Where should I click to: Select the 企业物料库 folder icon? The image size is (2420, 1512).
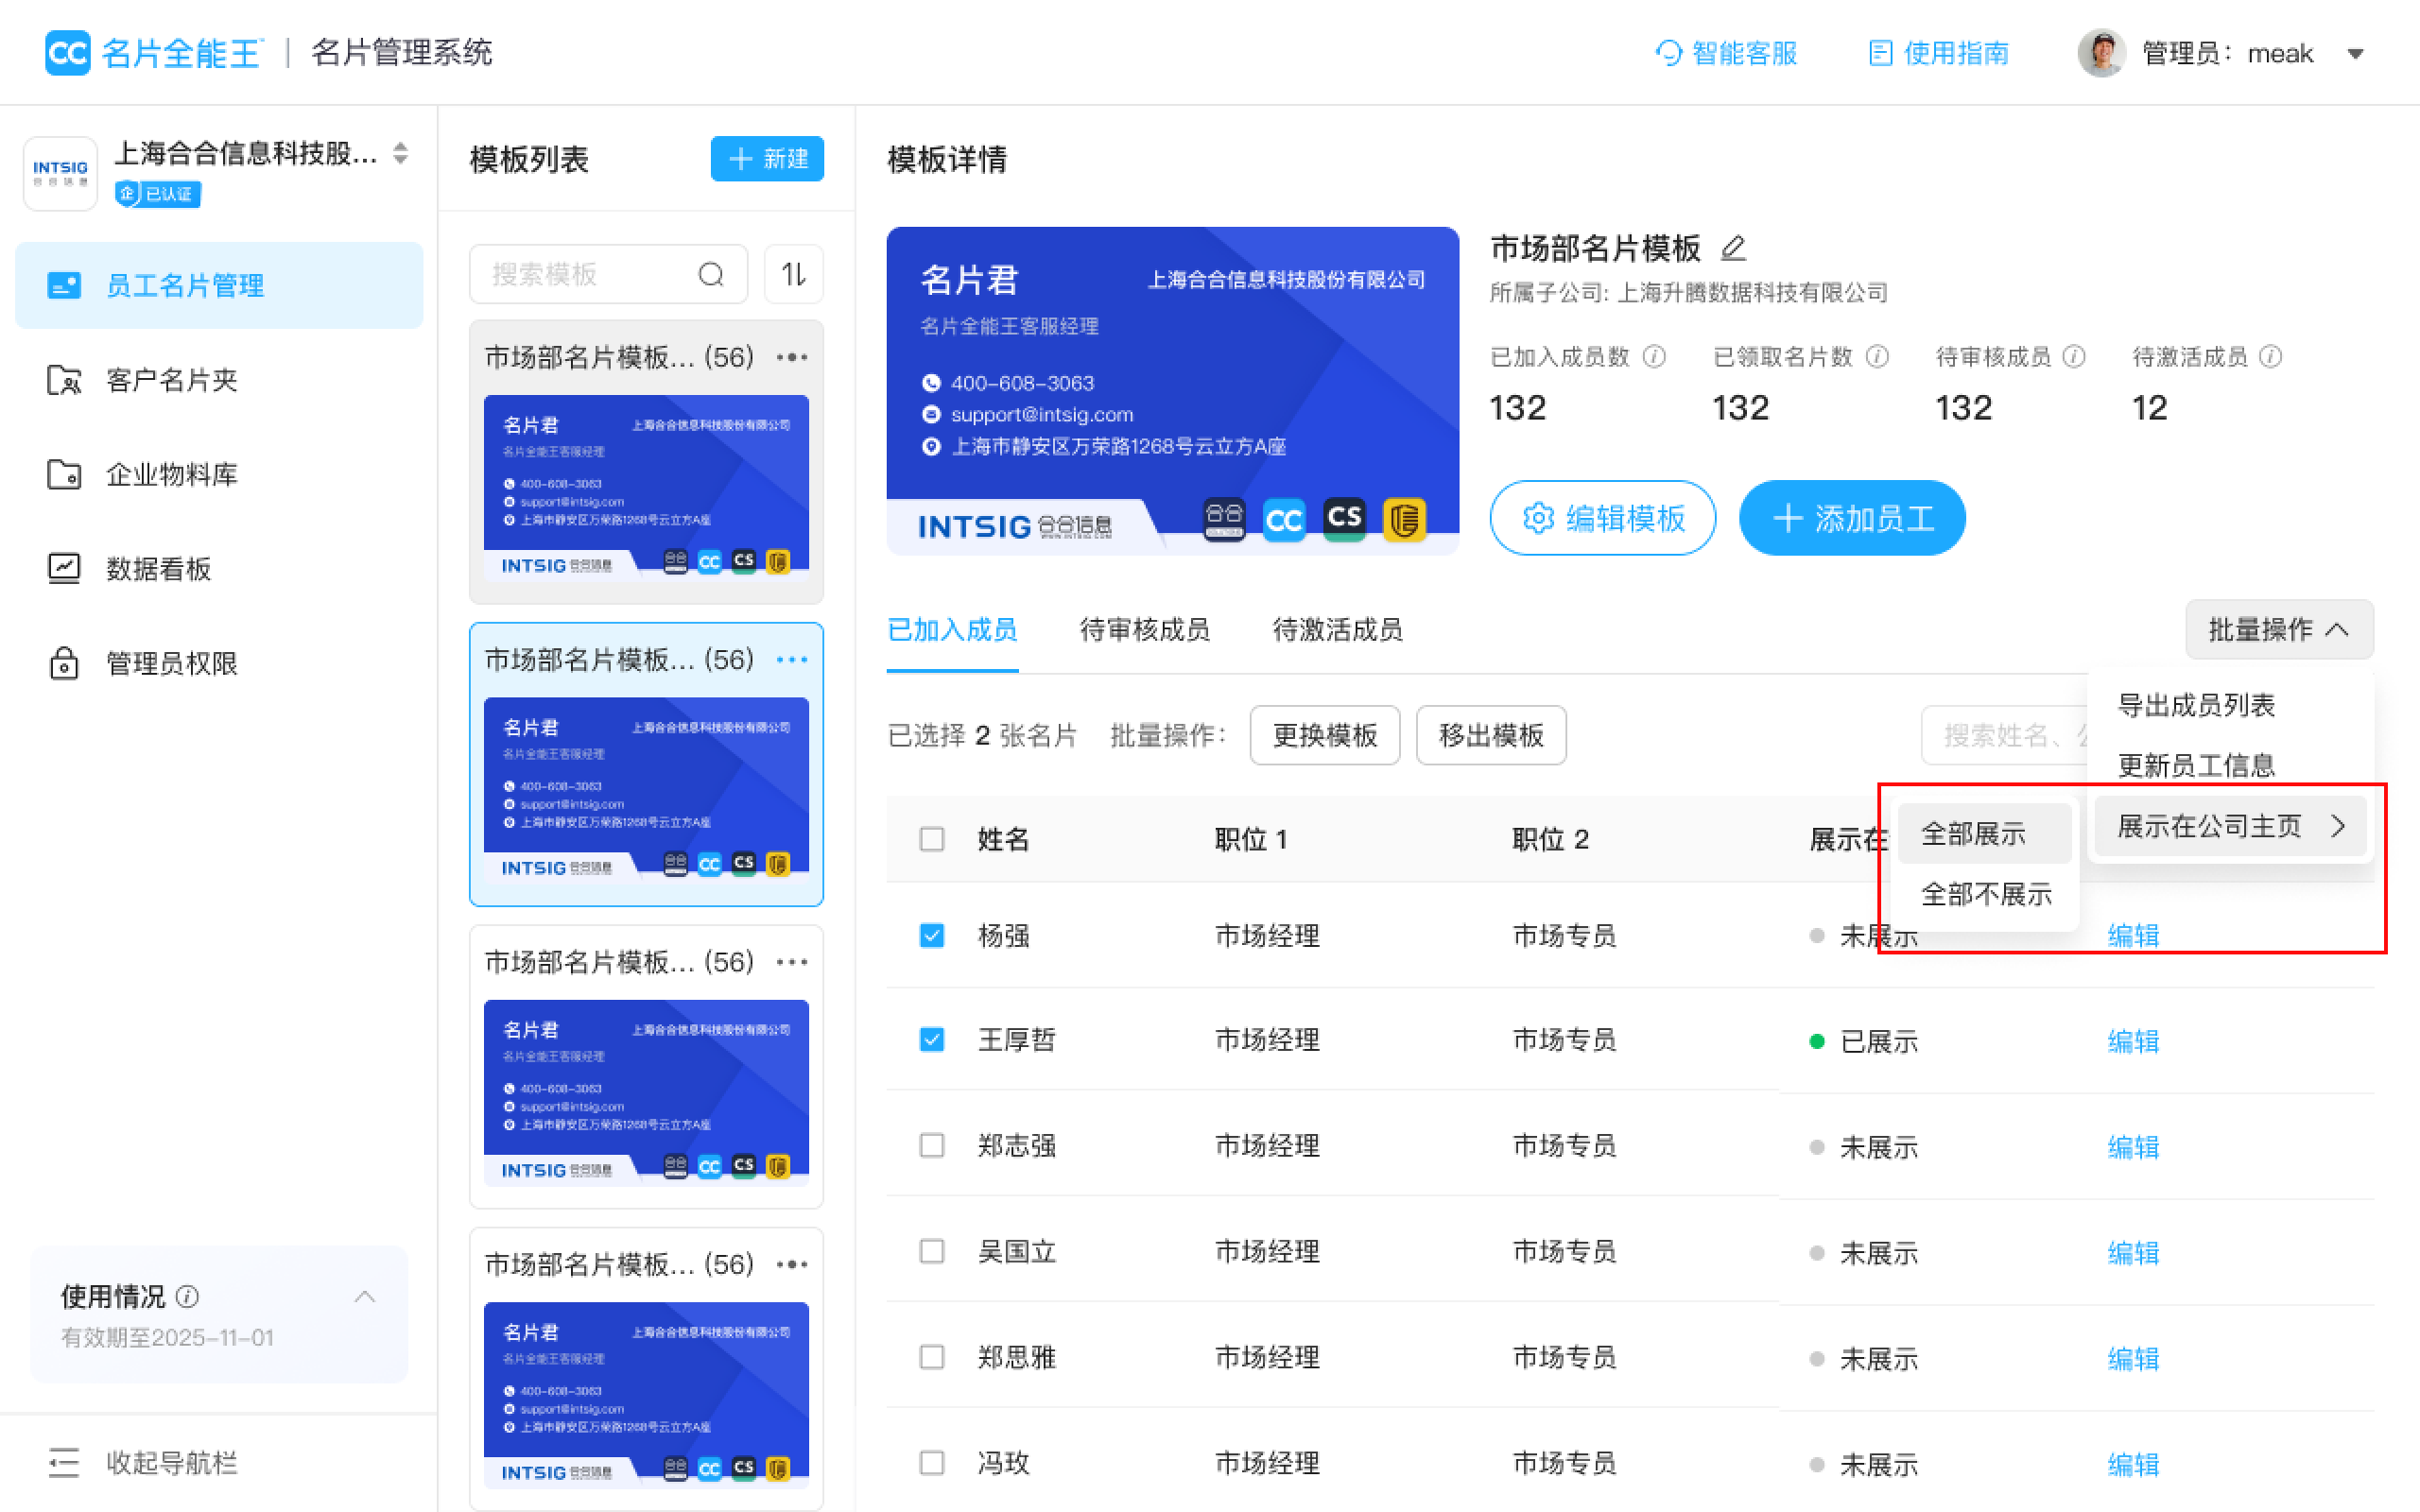coord(64,474)
